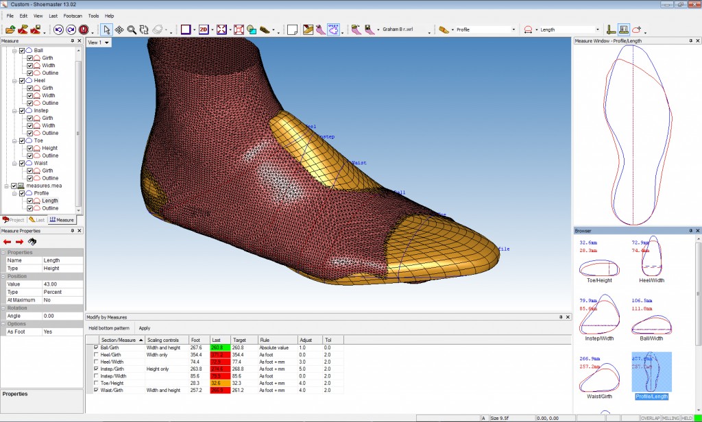Image resolution: width=702 pixels, height=422 pixels.
Task: Click the 2D view icon
Action: [204, 29]
